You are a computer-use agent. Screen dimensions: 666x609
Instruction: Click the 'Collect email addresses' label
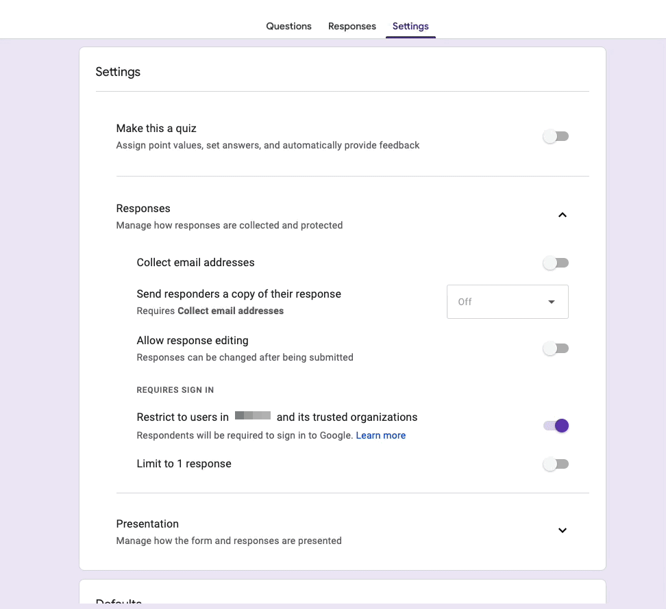point(195,262)
